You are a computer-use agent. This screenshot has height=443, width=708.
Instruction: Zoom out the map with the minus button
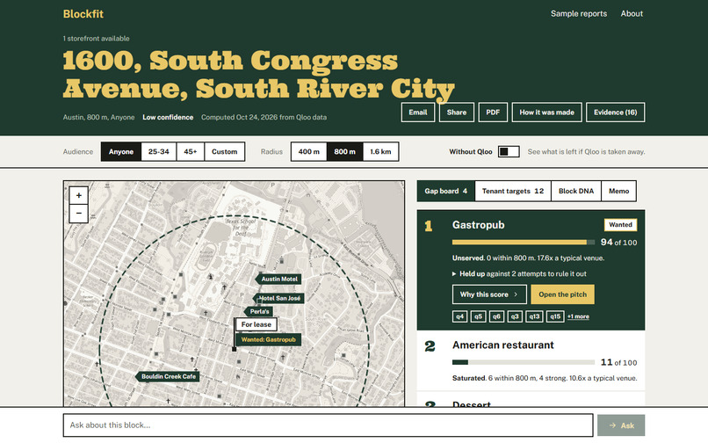pyautogui.click(x=78, y=214)
